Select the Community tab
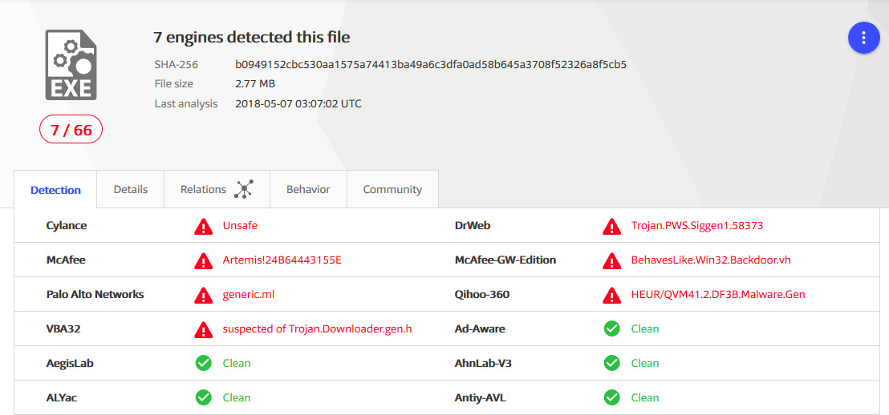Image resolution: width=889 pixels, height=415 pixels. (x=392, y=189)
